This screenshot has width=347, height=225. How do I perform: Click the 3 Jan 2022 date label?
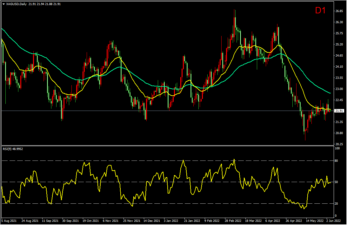coord(171,221)
